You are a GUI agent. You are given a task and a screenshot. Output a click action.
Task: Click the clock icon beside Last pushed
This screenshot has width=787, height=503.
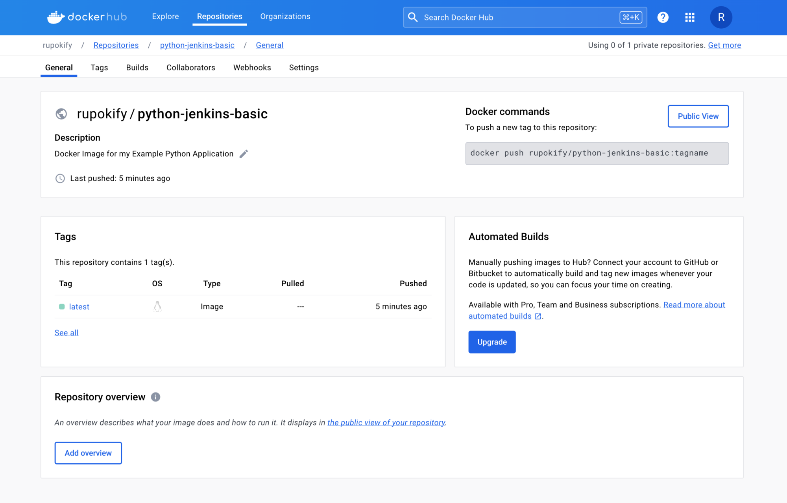60,179
